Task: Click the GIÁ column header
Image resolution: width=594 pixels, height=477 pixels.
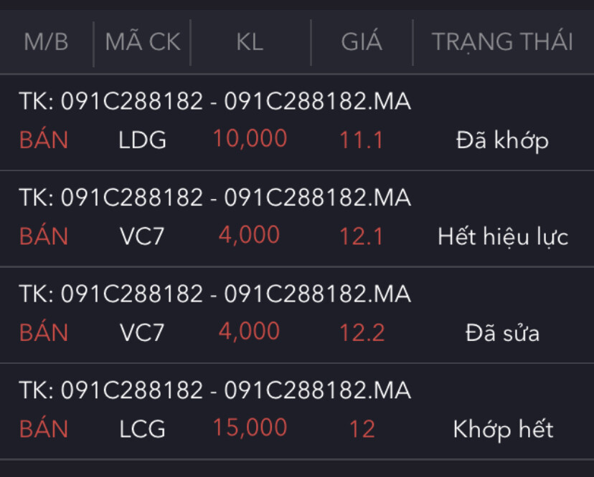Action: (362, 42)
